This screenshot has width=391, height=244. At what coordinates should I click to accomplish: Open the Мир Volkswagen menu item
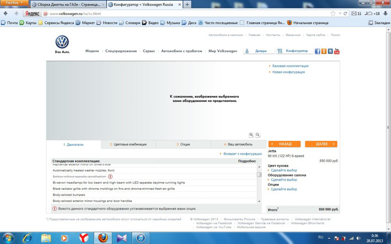(223, 51)
